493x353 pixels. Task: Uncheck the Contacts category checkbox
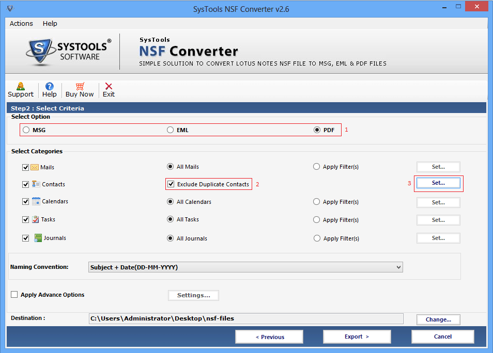pyautogui.click(x=25, y=184)
